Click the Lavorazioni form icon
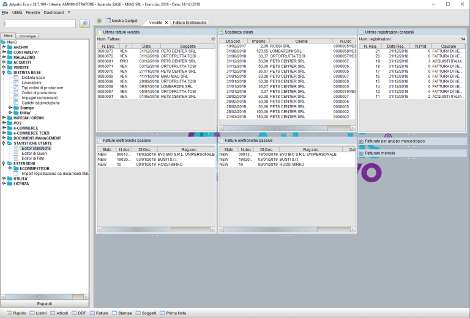The height and width of the screenshot is (318, 470). click(x=16, y=83)
